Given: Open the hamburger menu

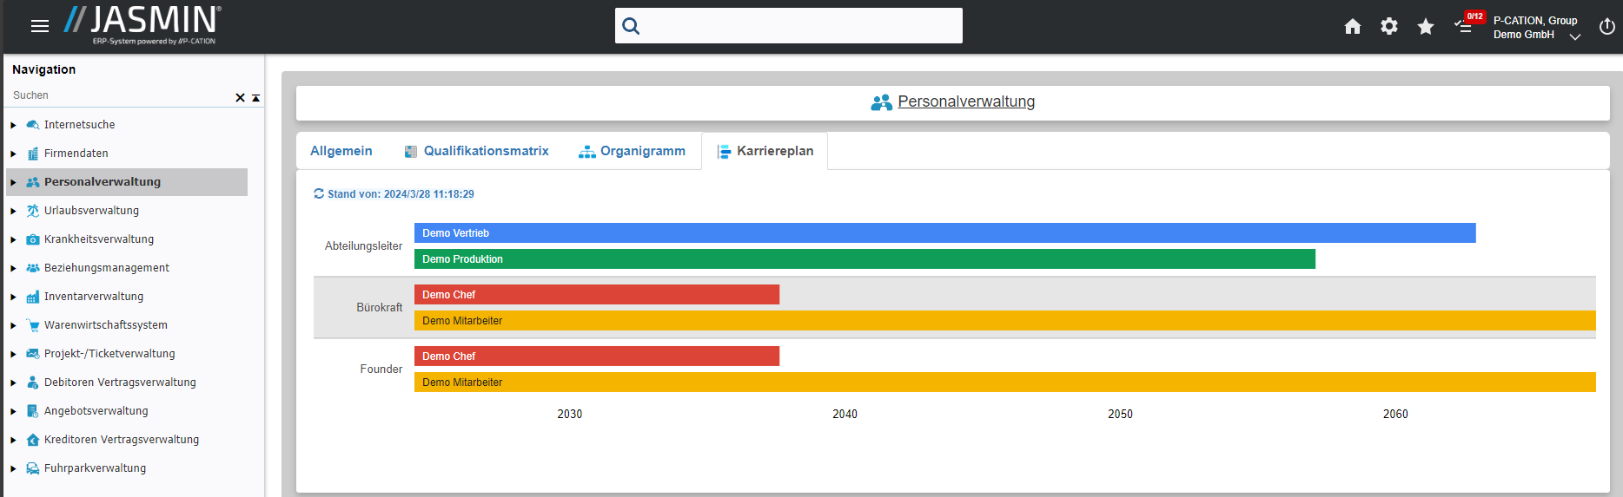Looking at the screenshot, I should coord(40,26).
